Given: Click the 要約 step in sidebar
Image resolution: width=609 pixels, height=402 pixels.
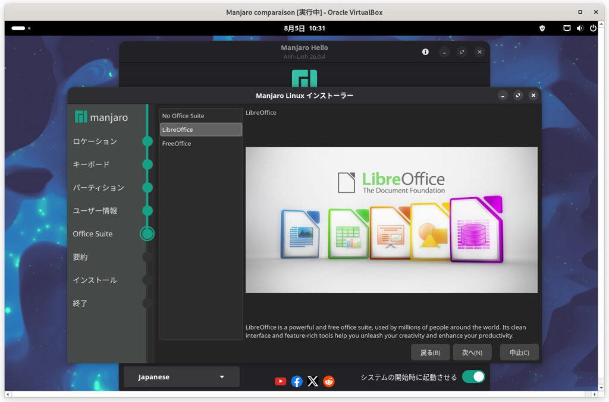Looking at the screenshot, I should [x=80, y=257].
